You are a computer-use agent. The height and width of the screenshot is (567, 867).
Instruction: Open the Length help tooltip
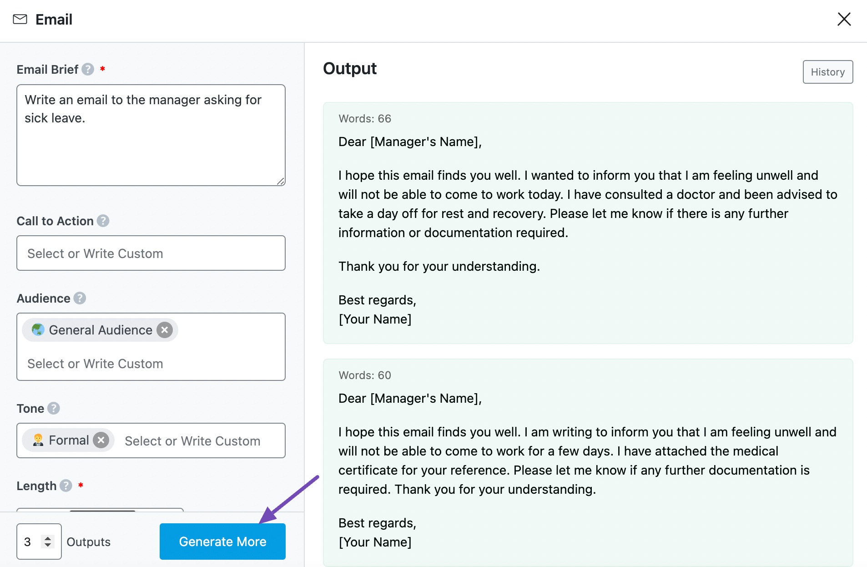(x=65, y=486)
